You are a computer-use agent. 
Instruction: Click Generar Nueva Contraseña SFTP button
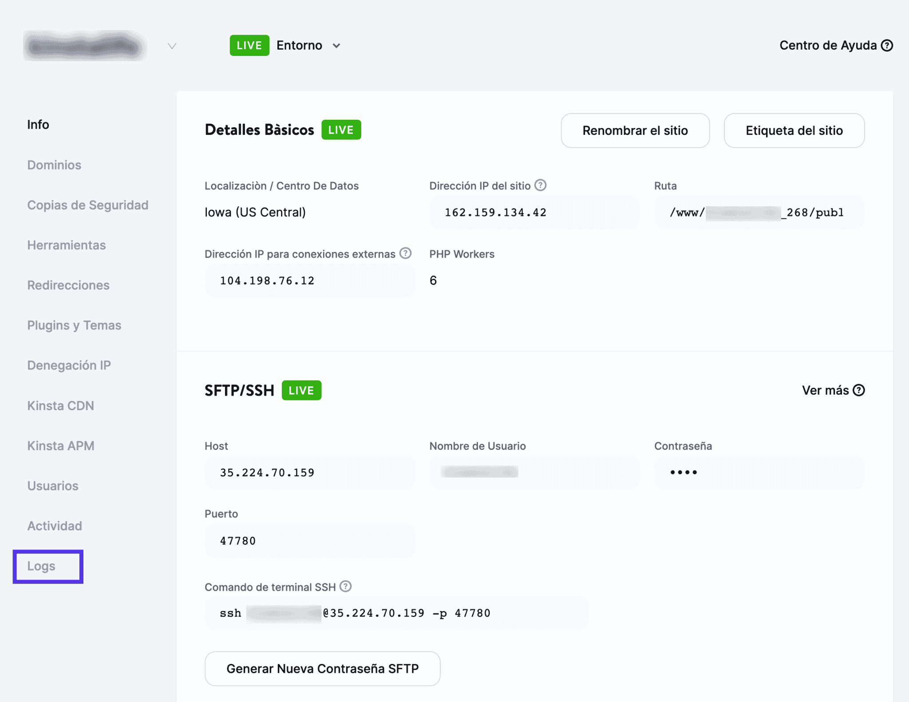click(323, 669)
